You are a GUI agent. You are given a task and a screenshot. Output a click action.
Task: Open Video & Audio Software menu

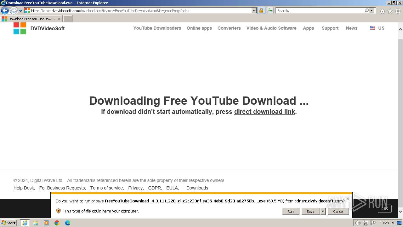[x=271, y=28]
